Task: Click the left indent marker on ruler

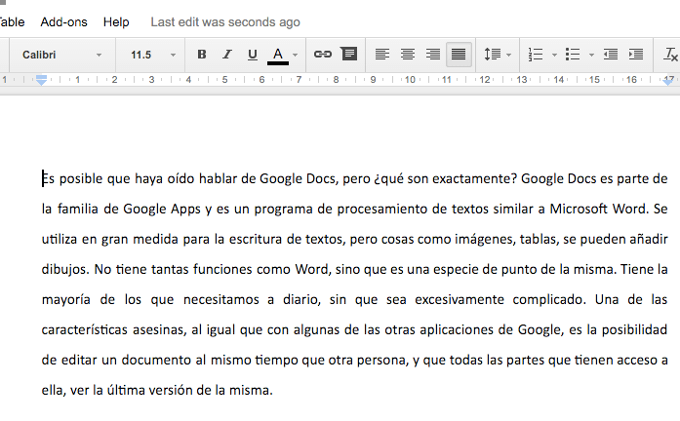Action: pyautogui.click(x=41, y=80)
